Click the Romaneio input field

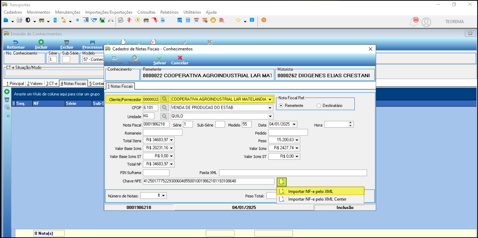163,132
